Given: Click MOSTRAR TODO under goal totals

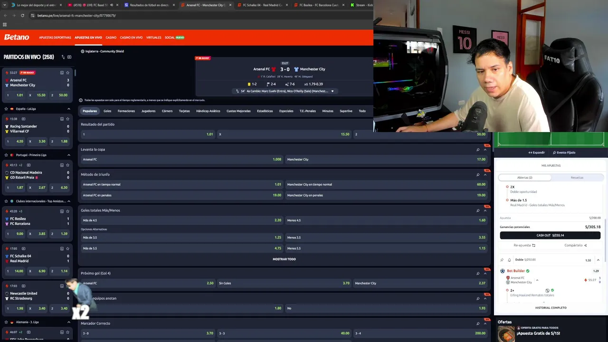Looking at the screenshot, I should (284, 259).
